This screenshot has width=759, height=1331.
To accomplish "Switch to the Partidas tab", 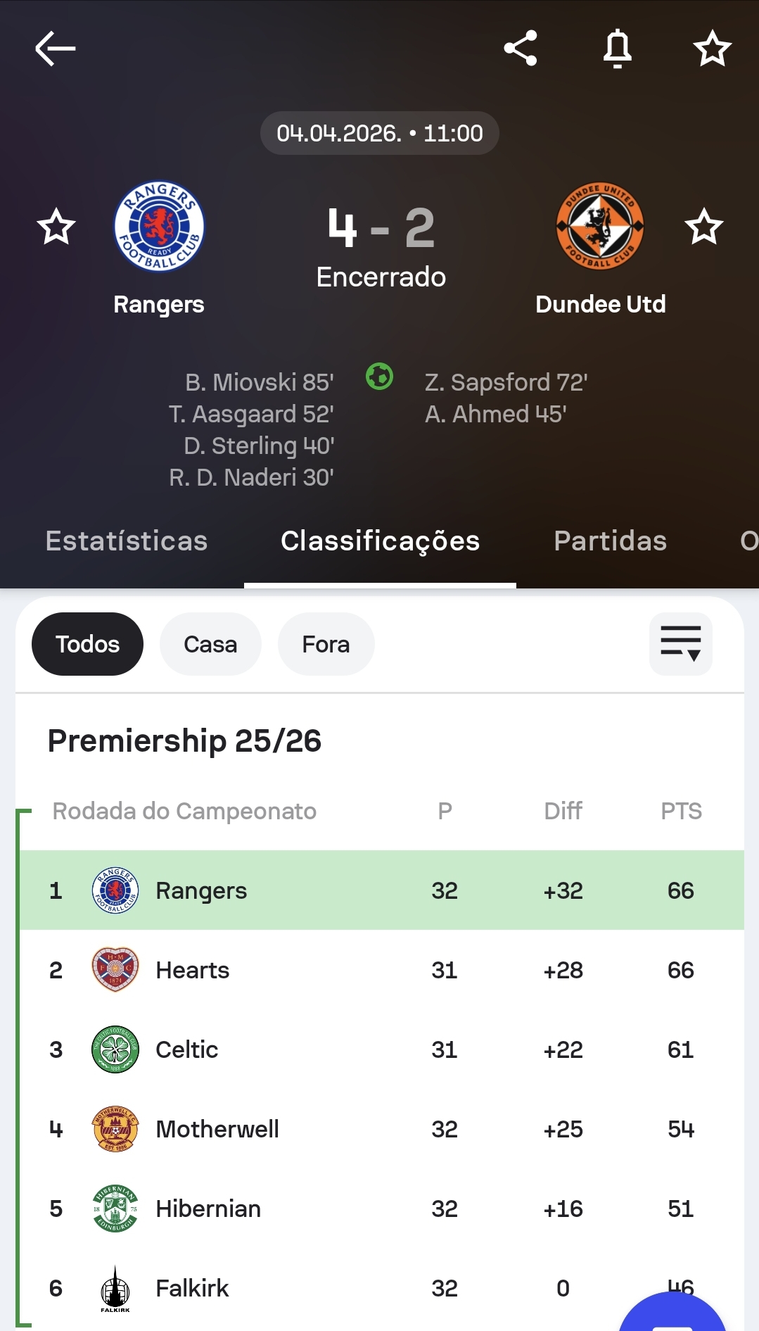I will 610,541.
